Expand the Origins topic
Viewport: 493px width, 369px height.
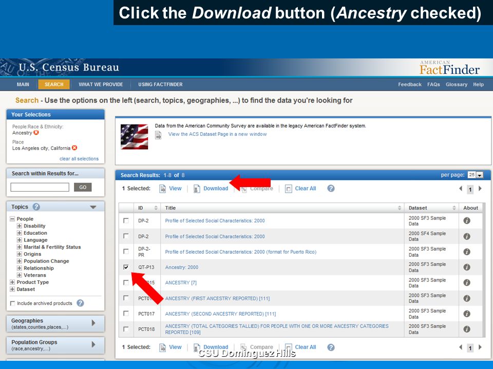coord(19,254)
